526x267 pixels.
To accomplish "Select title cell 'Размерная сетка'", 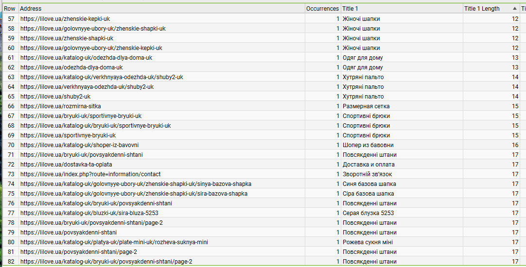I will click(x=366, y=106).
